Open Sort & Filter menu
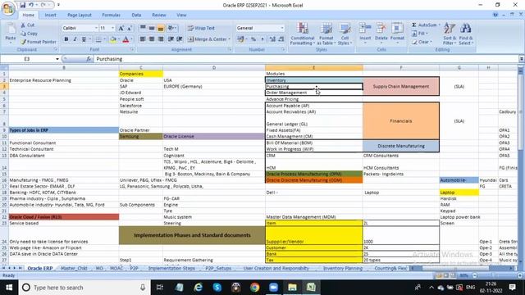The image size is (525, 295). pos(450,34)
